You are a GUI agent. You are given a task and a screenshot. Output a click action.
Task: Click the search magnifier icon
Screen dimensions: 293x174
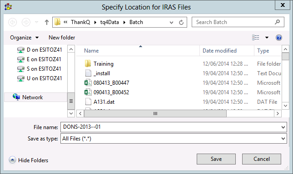278,22
